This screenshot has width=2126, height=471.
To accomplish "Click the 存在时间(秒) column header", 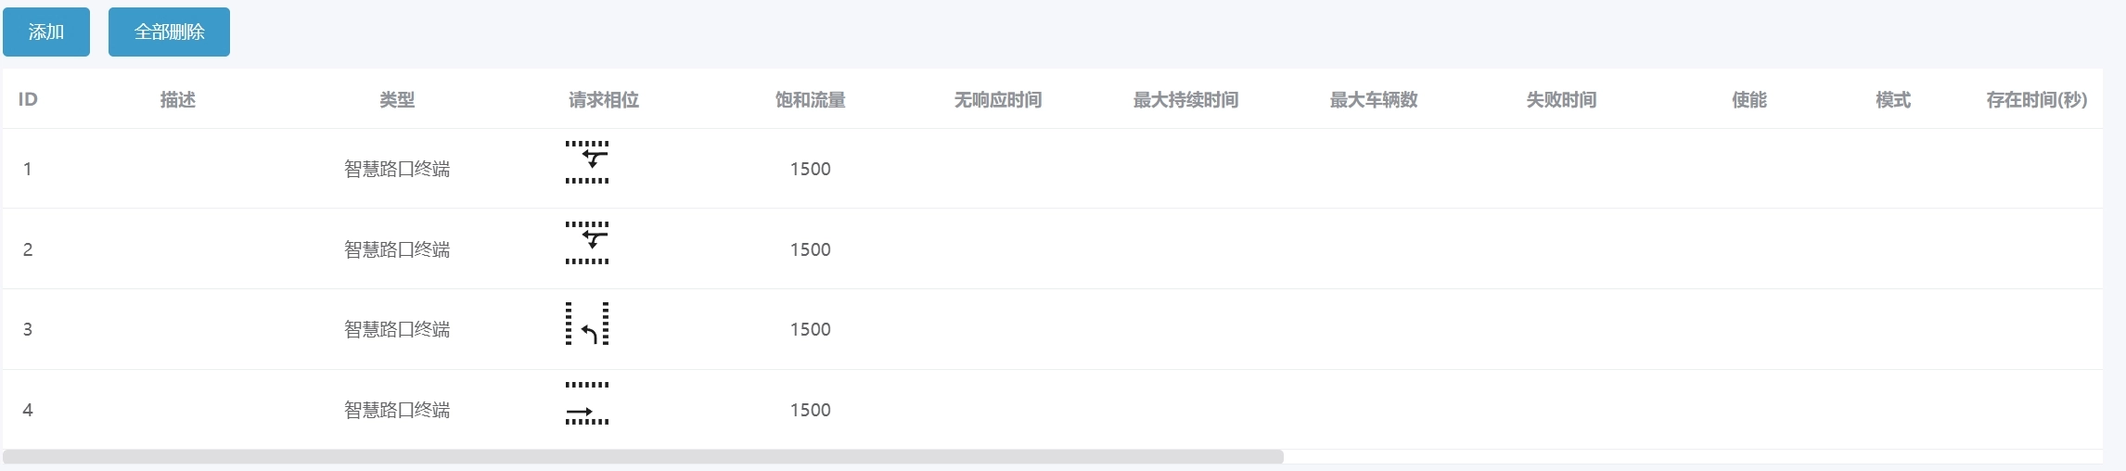I will pyautogui.click(x=2036, y=100).
